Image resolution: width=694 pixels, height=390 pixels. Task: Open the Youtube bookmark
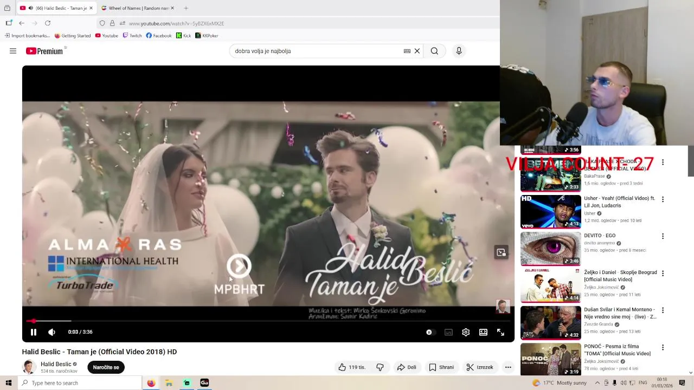point(106,36)
